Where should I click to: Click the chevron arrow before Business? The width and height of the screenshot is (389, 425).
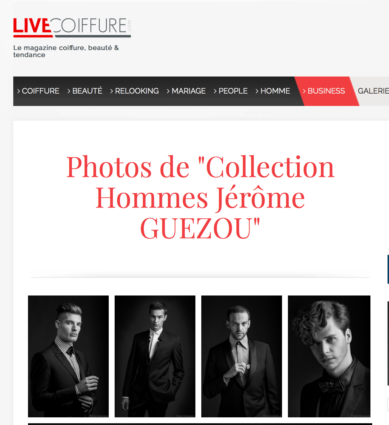(304, 91)
